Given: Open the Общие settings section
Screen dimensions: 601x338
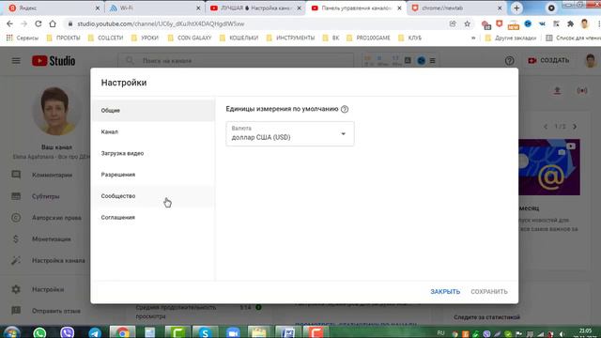Looking at the screenshot, I should 153,111.
